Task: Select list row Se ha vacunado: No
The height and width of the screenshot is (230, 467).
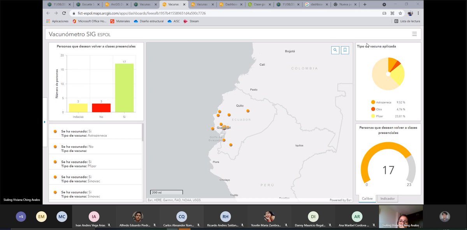Action: 95,146
